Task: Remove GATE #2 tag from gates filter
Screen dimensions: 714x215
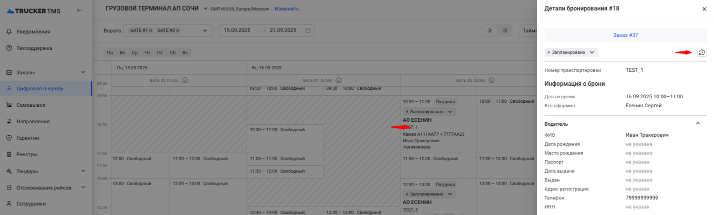Action: tap(177, 30)
